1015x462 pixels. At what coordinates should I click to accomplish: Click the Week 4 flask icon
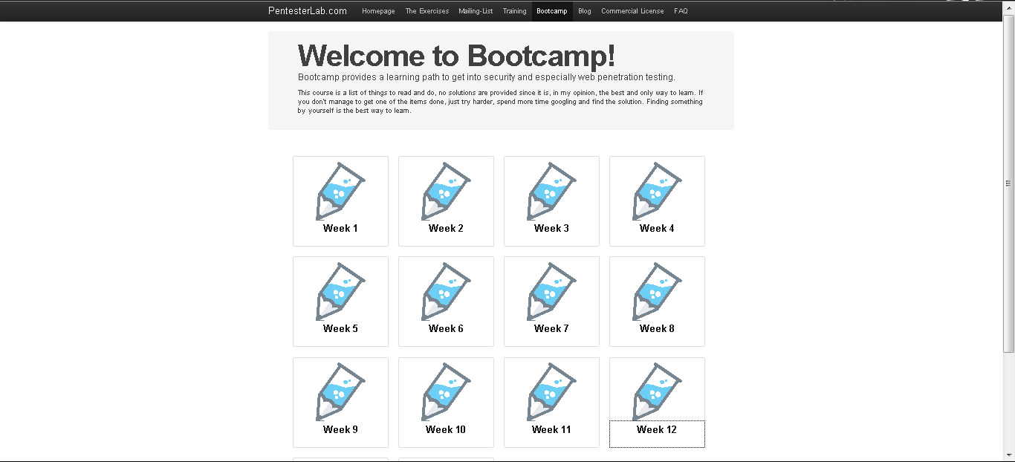coord(657,191)
